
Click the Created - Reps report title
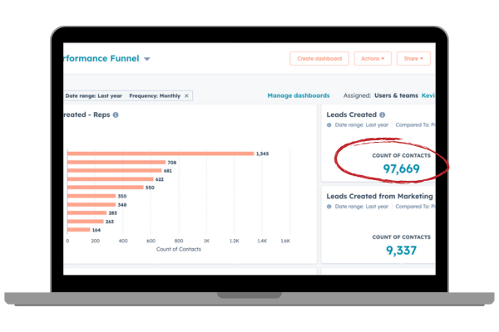[86, 115]
